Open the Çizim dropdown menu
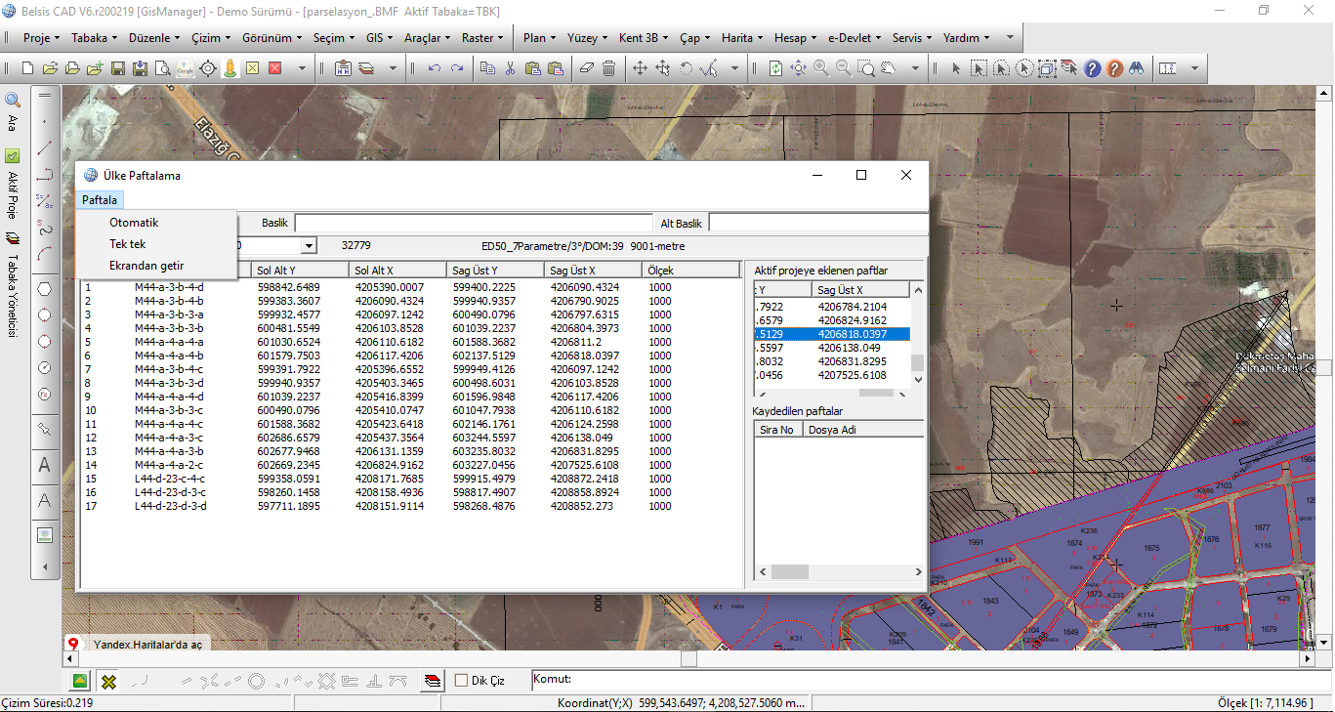This screenshot has width=1335, height=712. click(x=211, y=38)
